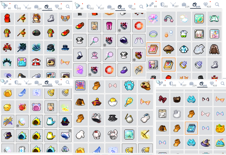The height and width of the screenshot is (155, 226).
Task: Select the pink sailor dress item
Action: click(94, 55)
